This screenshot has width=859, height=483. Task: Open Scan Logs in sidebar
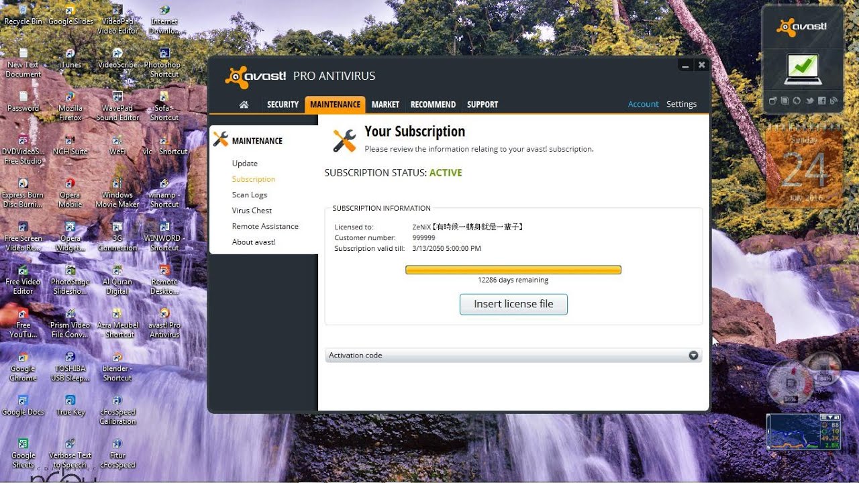click(x=250, y=195)
